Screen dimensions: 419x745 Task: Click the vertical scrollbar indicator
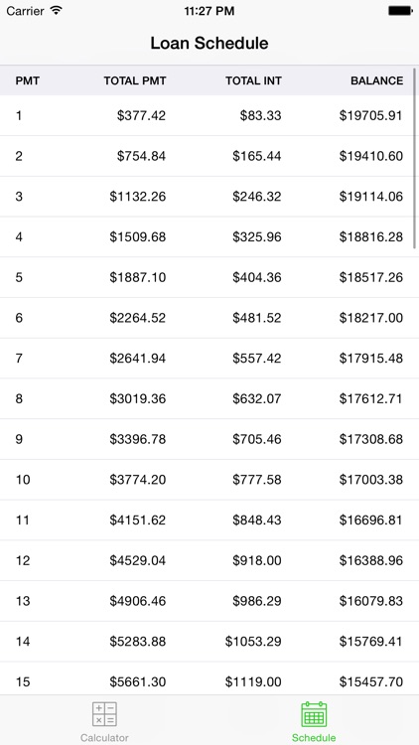415,158
